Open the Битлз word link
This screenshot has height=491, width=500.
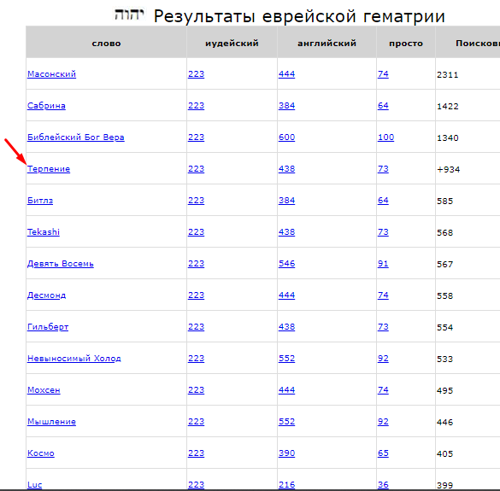point(40,201)
